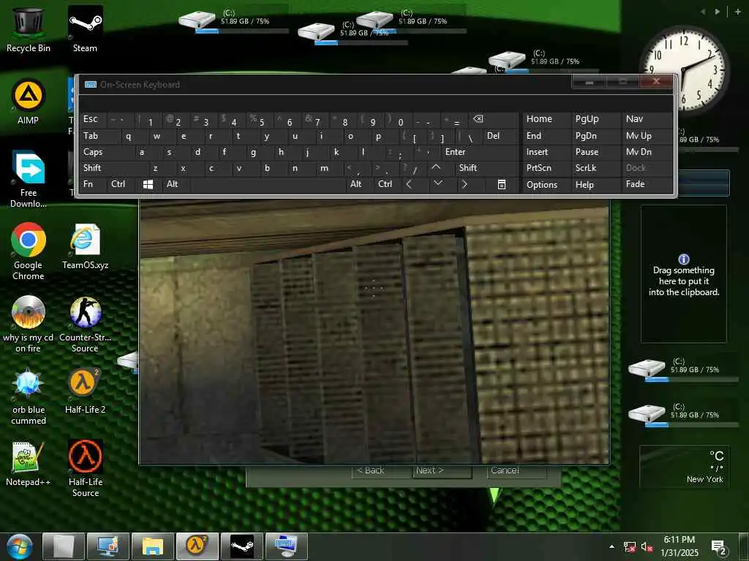The height and width of the screenshot is (561, 749).
Task: Click the space bar key
Action: [x=268, y=184]
